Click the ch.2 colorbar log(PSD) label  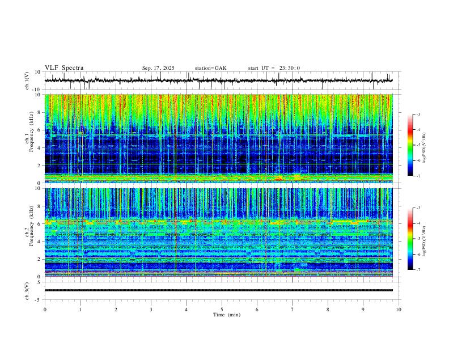[x=424, y=241]
